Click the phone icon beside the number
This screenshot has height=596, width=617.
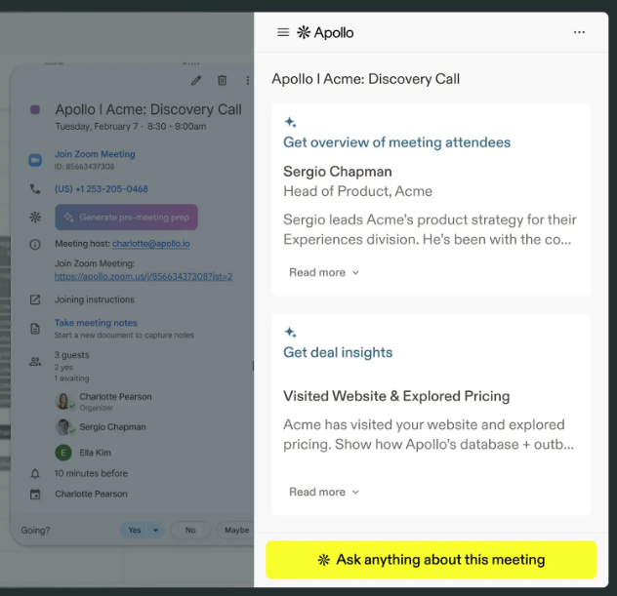[35, 189]
